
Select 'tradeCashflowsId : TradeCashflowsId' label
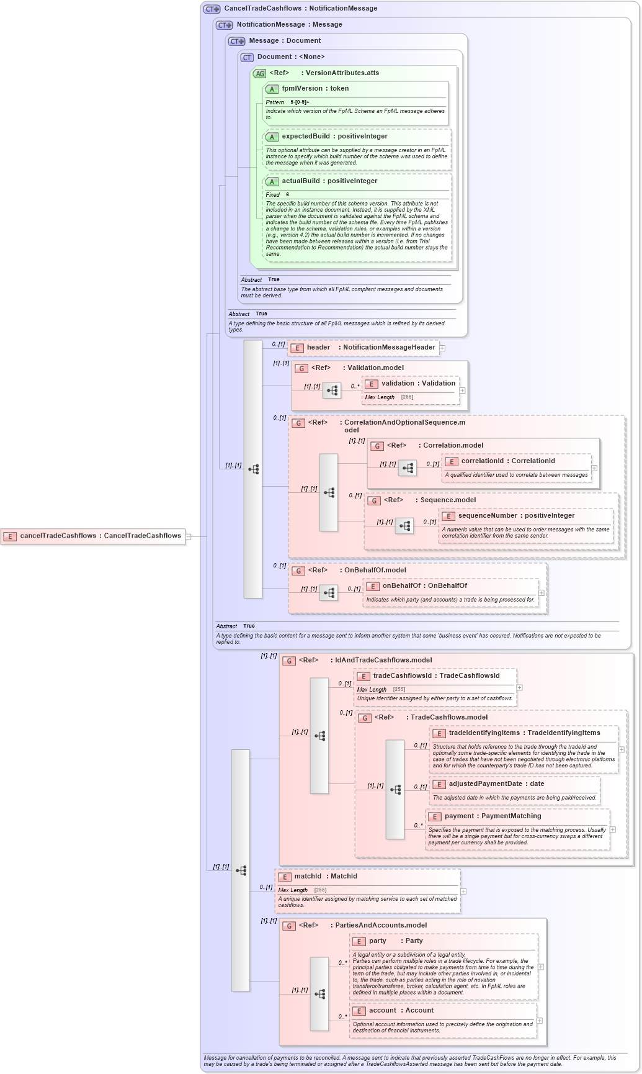436,676
